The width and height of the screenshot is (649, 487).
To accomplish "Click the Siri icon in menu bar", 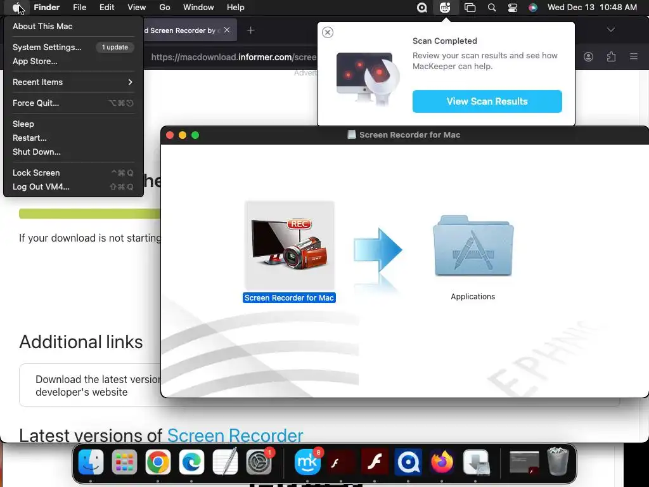I will pyautogui.click(x=533, y=8).
